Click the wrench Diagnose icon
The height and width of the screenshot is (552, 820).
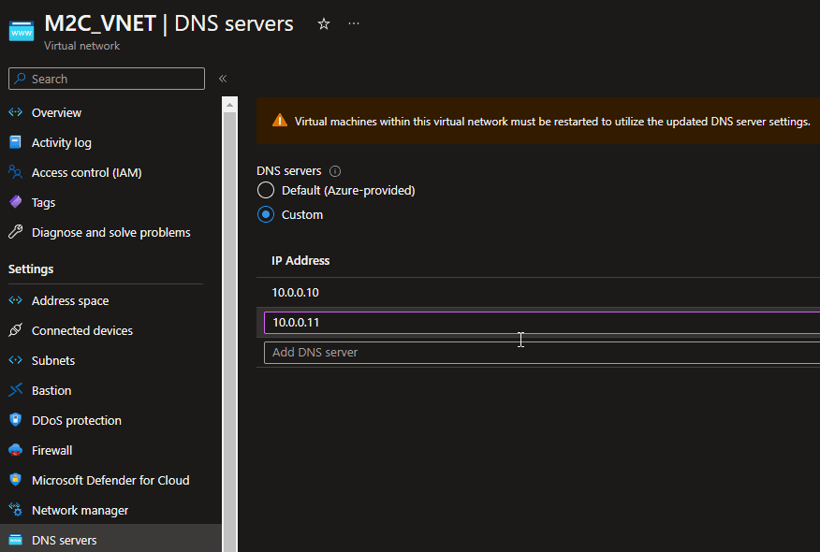[x=16, y=232]
